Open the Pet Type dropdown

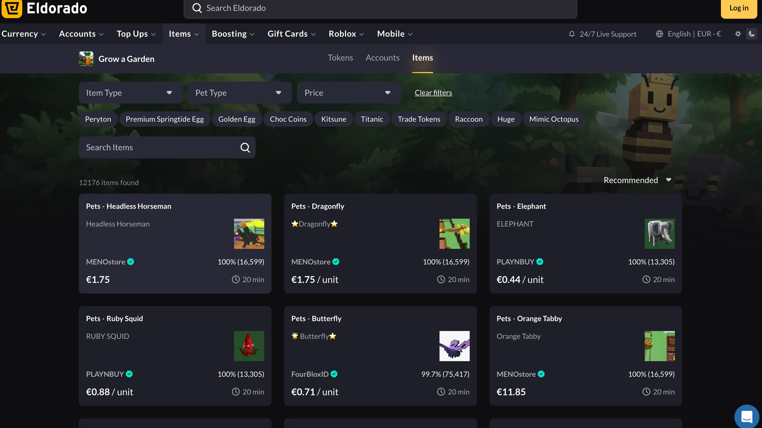click(240, 93)
